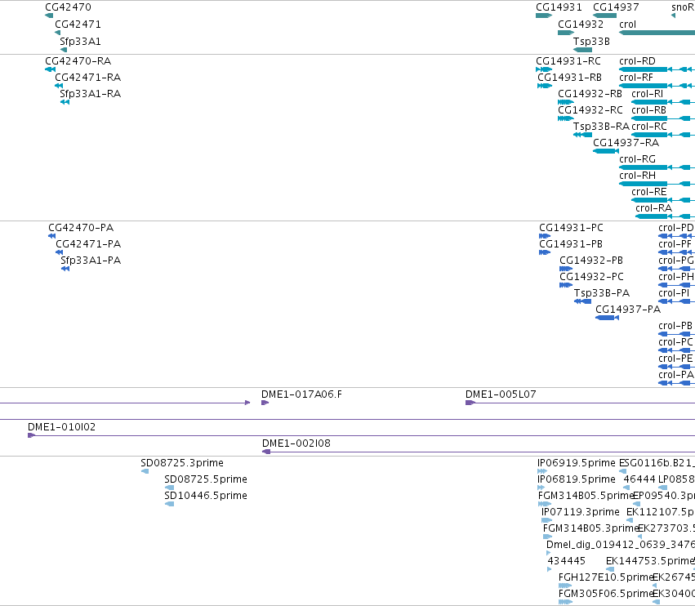The height and width of the screenshot is (606, 695).
Task: Select the CG42470 gene label
Action: (x=69, y=7)
